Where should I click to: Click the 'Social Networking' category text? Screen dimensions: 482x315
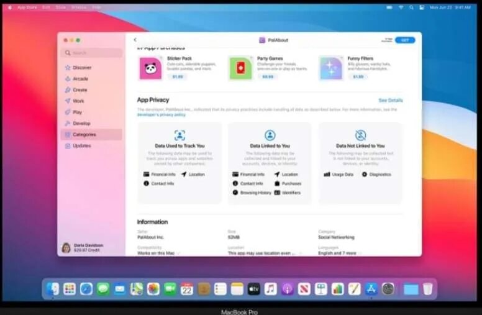(336, 237)
